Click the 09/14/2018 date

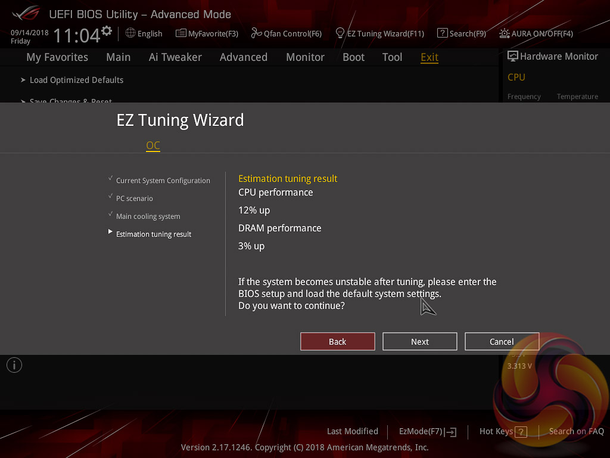click(x=30, y=33)
